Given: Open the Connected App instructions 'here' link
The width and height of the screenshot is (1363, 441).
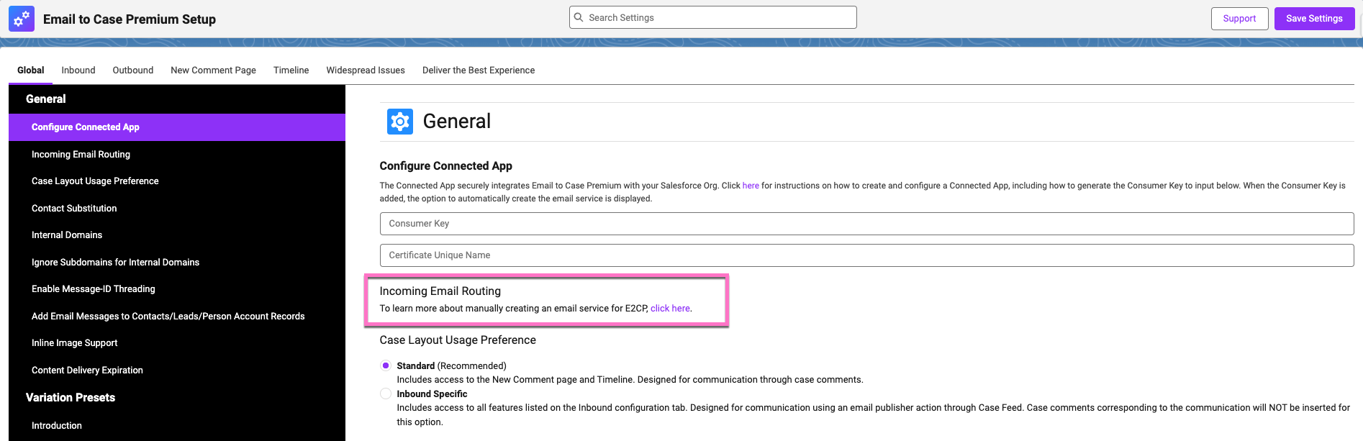Looking at the screenshot, I should tap(751, 186).
